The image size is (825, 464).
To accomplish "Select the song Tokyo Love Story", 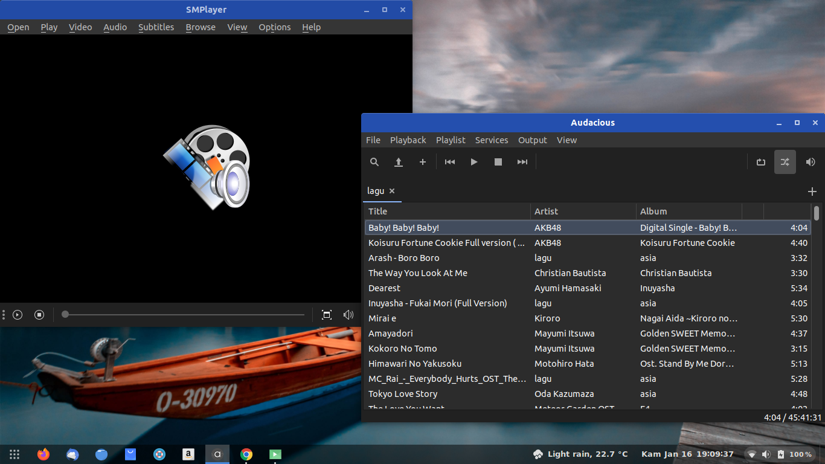I will (588, 394).
